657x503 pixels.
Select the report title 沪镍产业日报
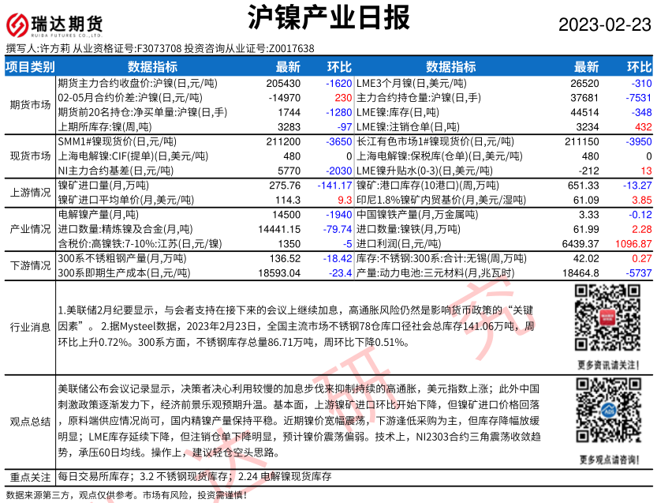click(x=328, y=19)
